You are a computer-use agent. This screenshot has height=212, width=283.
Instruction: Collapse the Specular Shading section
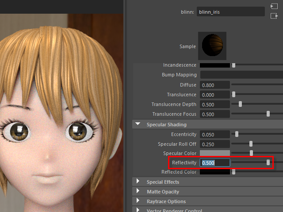coord(138,125)
